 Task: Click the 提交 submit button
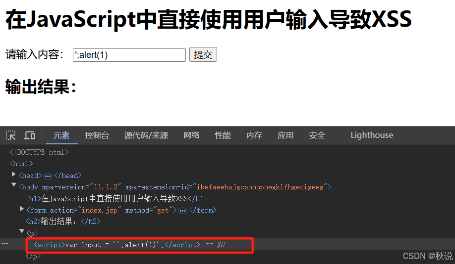pyautogui.click(x=203, y=54)
